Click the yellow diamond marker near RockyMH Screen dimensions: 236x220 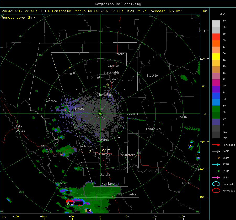pos(70,68)
